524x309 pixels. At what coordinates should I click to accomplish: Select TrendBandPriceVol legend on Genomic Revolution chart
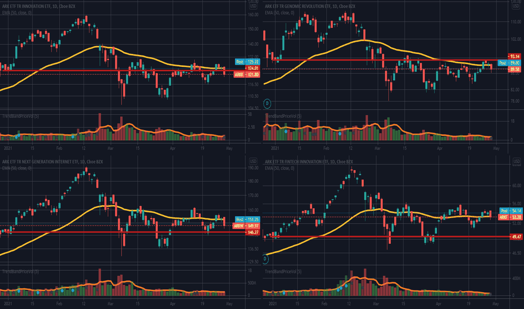pyautogui.click(x=283, y=116)
